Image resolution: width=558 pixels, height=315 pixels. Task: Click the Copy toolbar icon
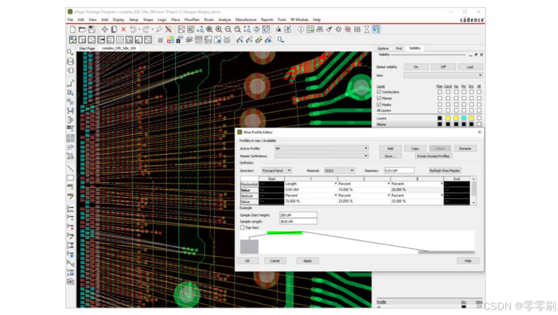[114, 29]
